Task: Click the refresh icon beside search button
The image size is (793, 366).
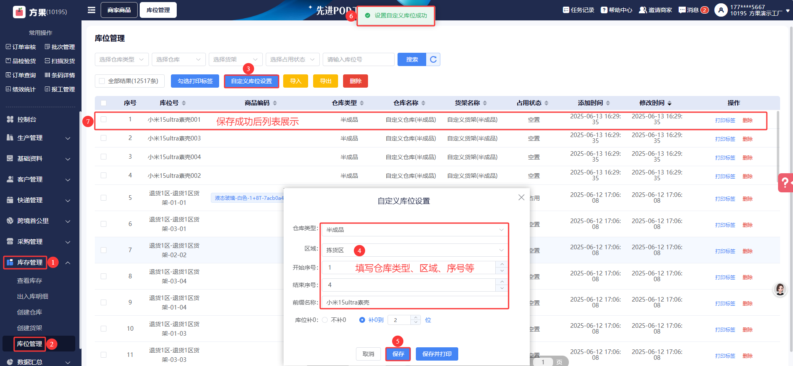Action: click(x=433, y=59)
